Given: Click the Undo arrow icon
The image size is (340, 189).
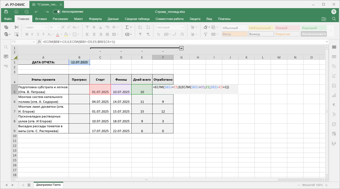Looking at the screenshot, I should pyautogui.click(x=36, y=12).
